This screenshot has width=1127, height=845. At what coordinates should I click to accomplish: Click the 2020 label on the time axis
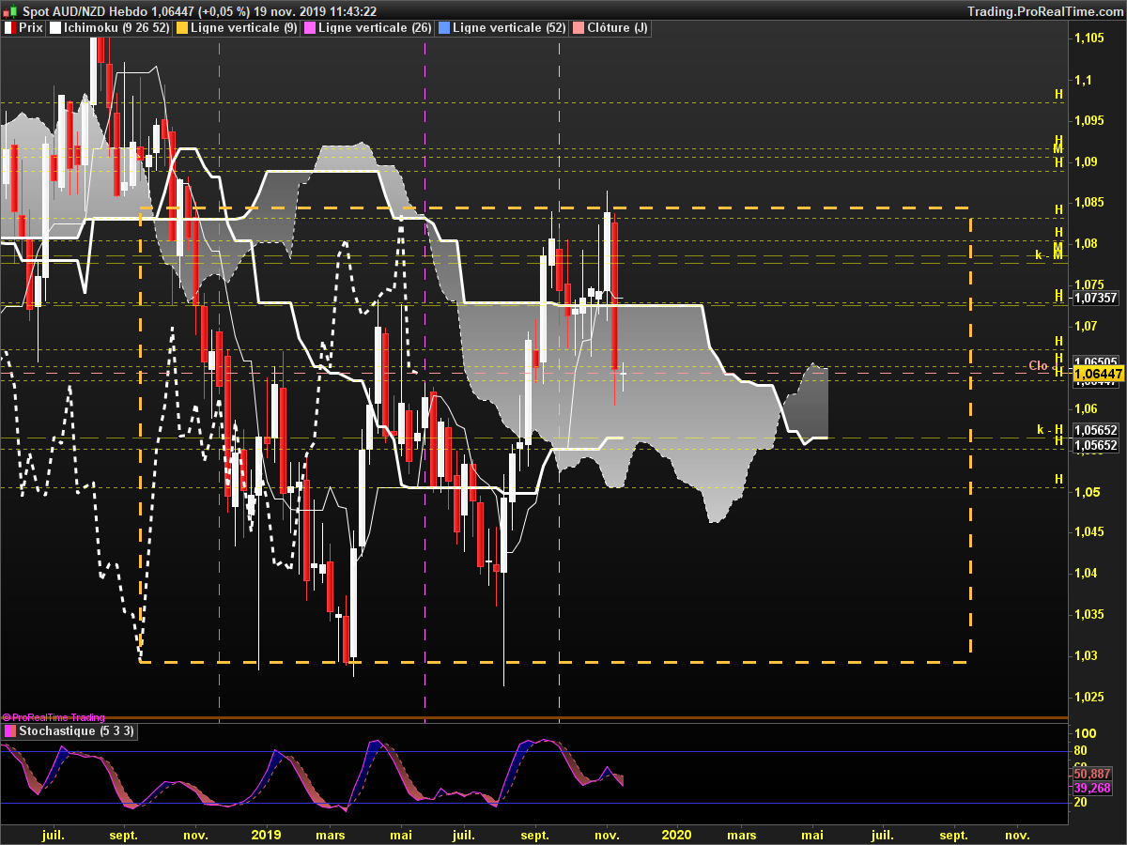[x=676, y=834]
